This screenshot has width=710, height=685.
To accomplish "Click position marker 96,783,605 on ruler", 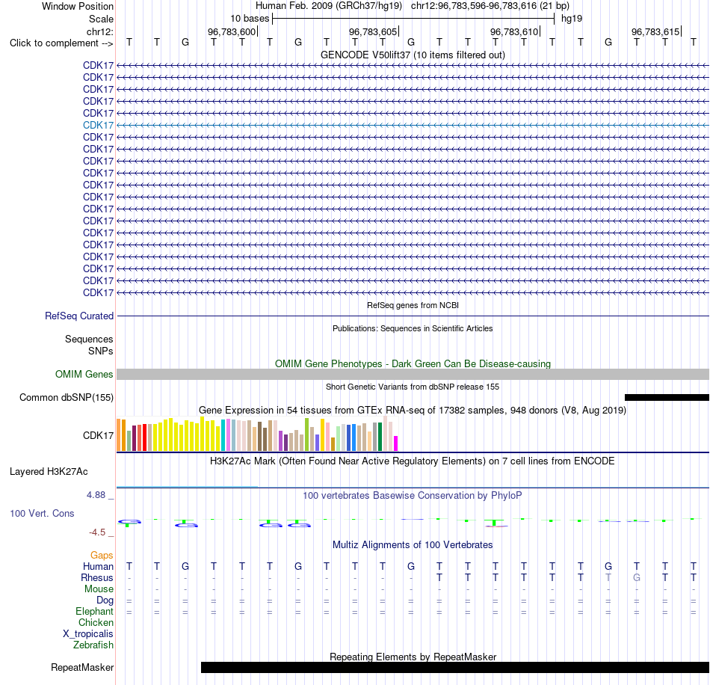I will (x=374, y=31).
